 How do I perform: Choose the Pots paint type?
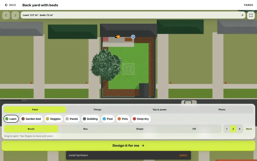[x=123, y=119]
